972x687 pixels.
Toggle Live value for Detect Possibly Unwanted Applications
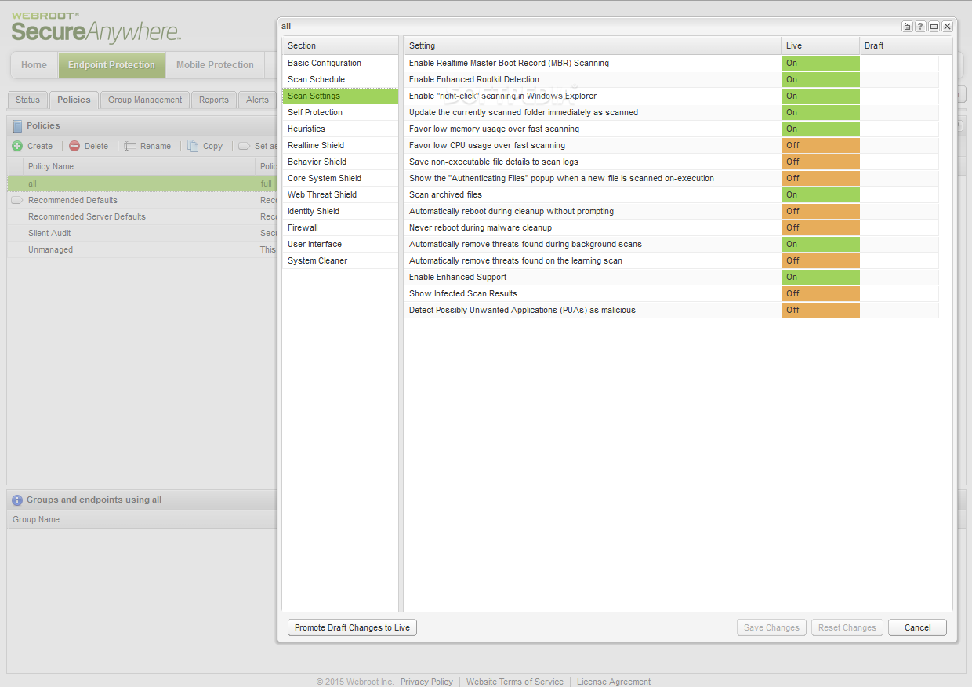pos(820,310)
